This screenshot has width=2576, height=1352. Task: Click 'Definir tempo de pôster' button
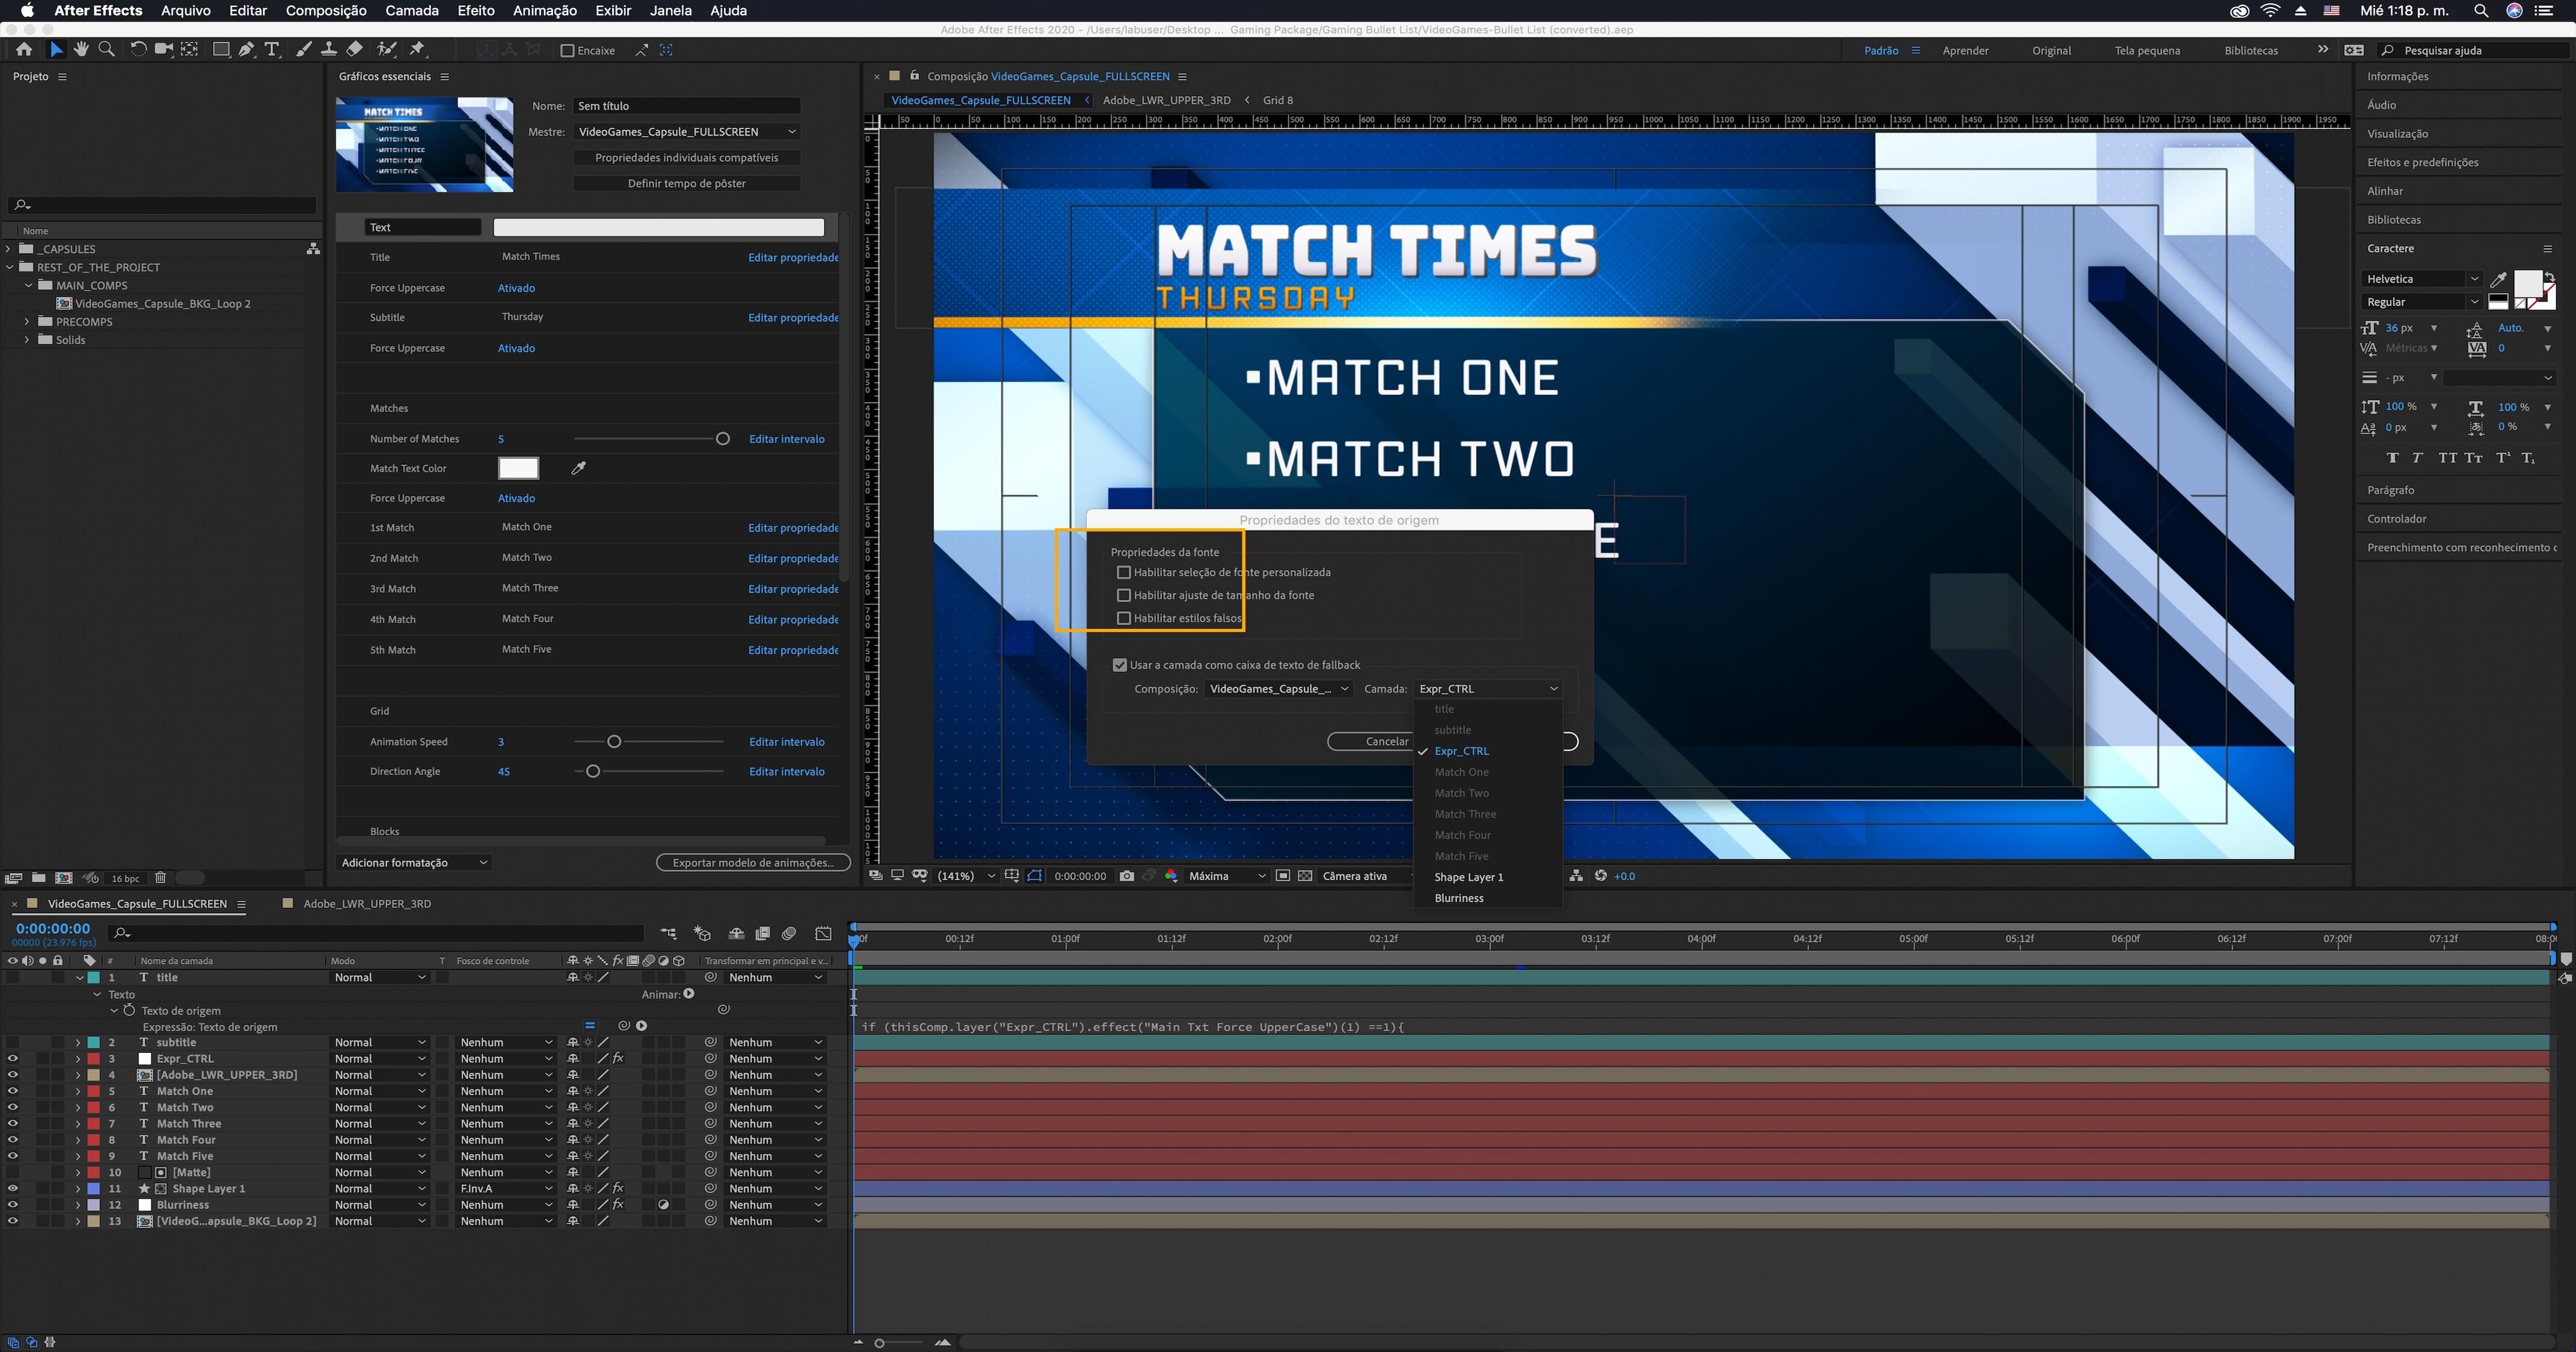pos(686,184)
